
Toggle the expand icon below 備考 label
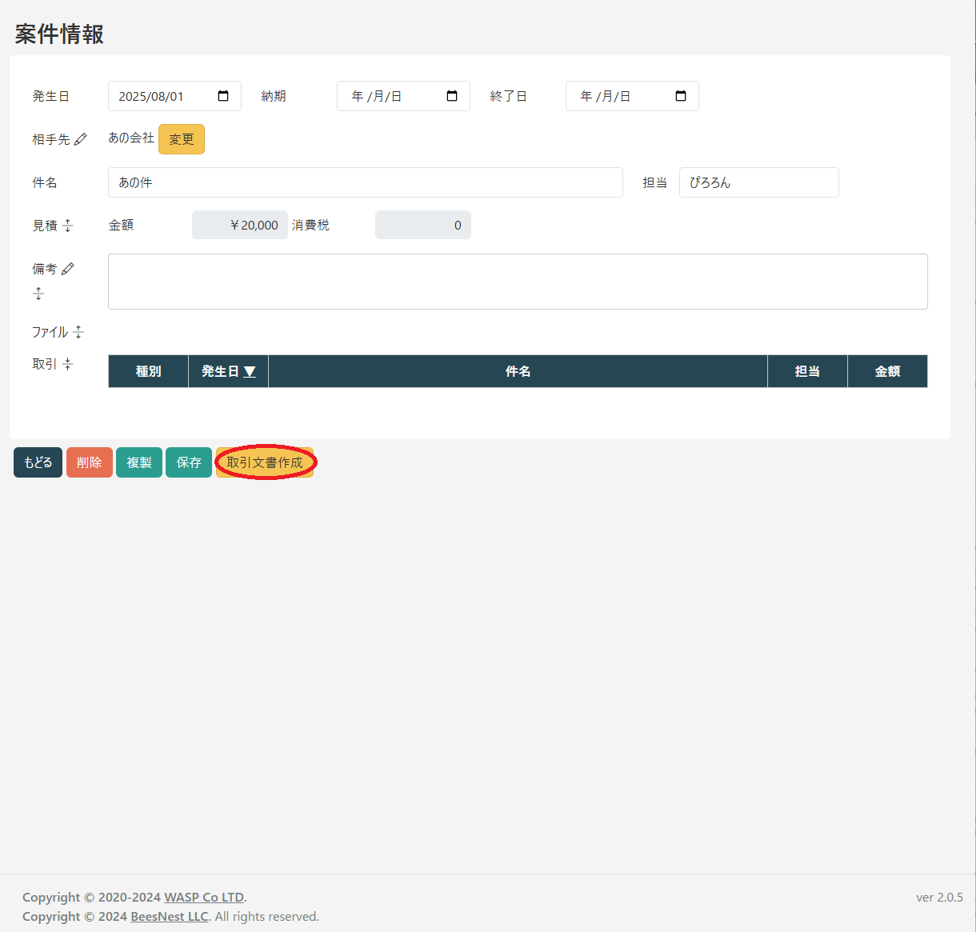[x=38, y=294]
